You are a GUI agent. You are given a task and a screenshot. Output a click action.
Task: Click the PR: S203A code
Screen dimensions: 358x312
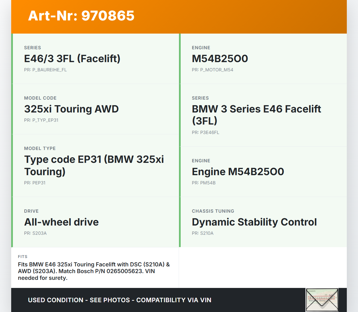[35, 233]
